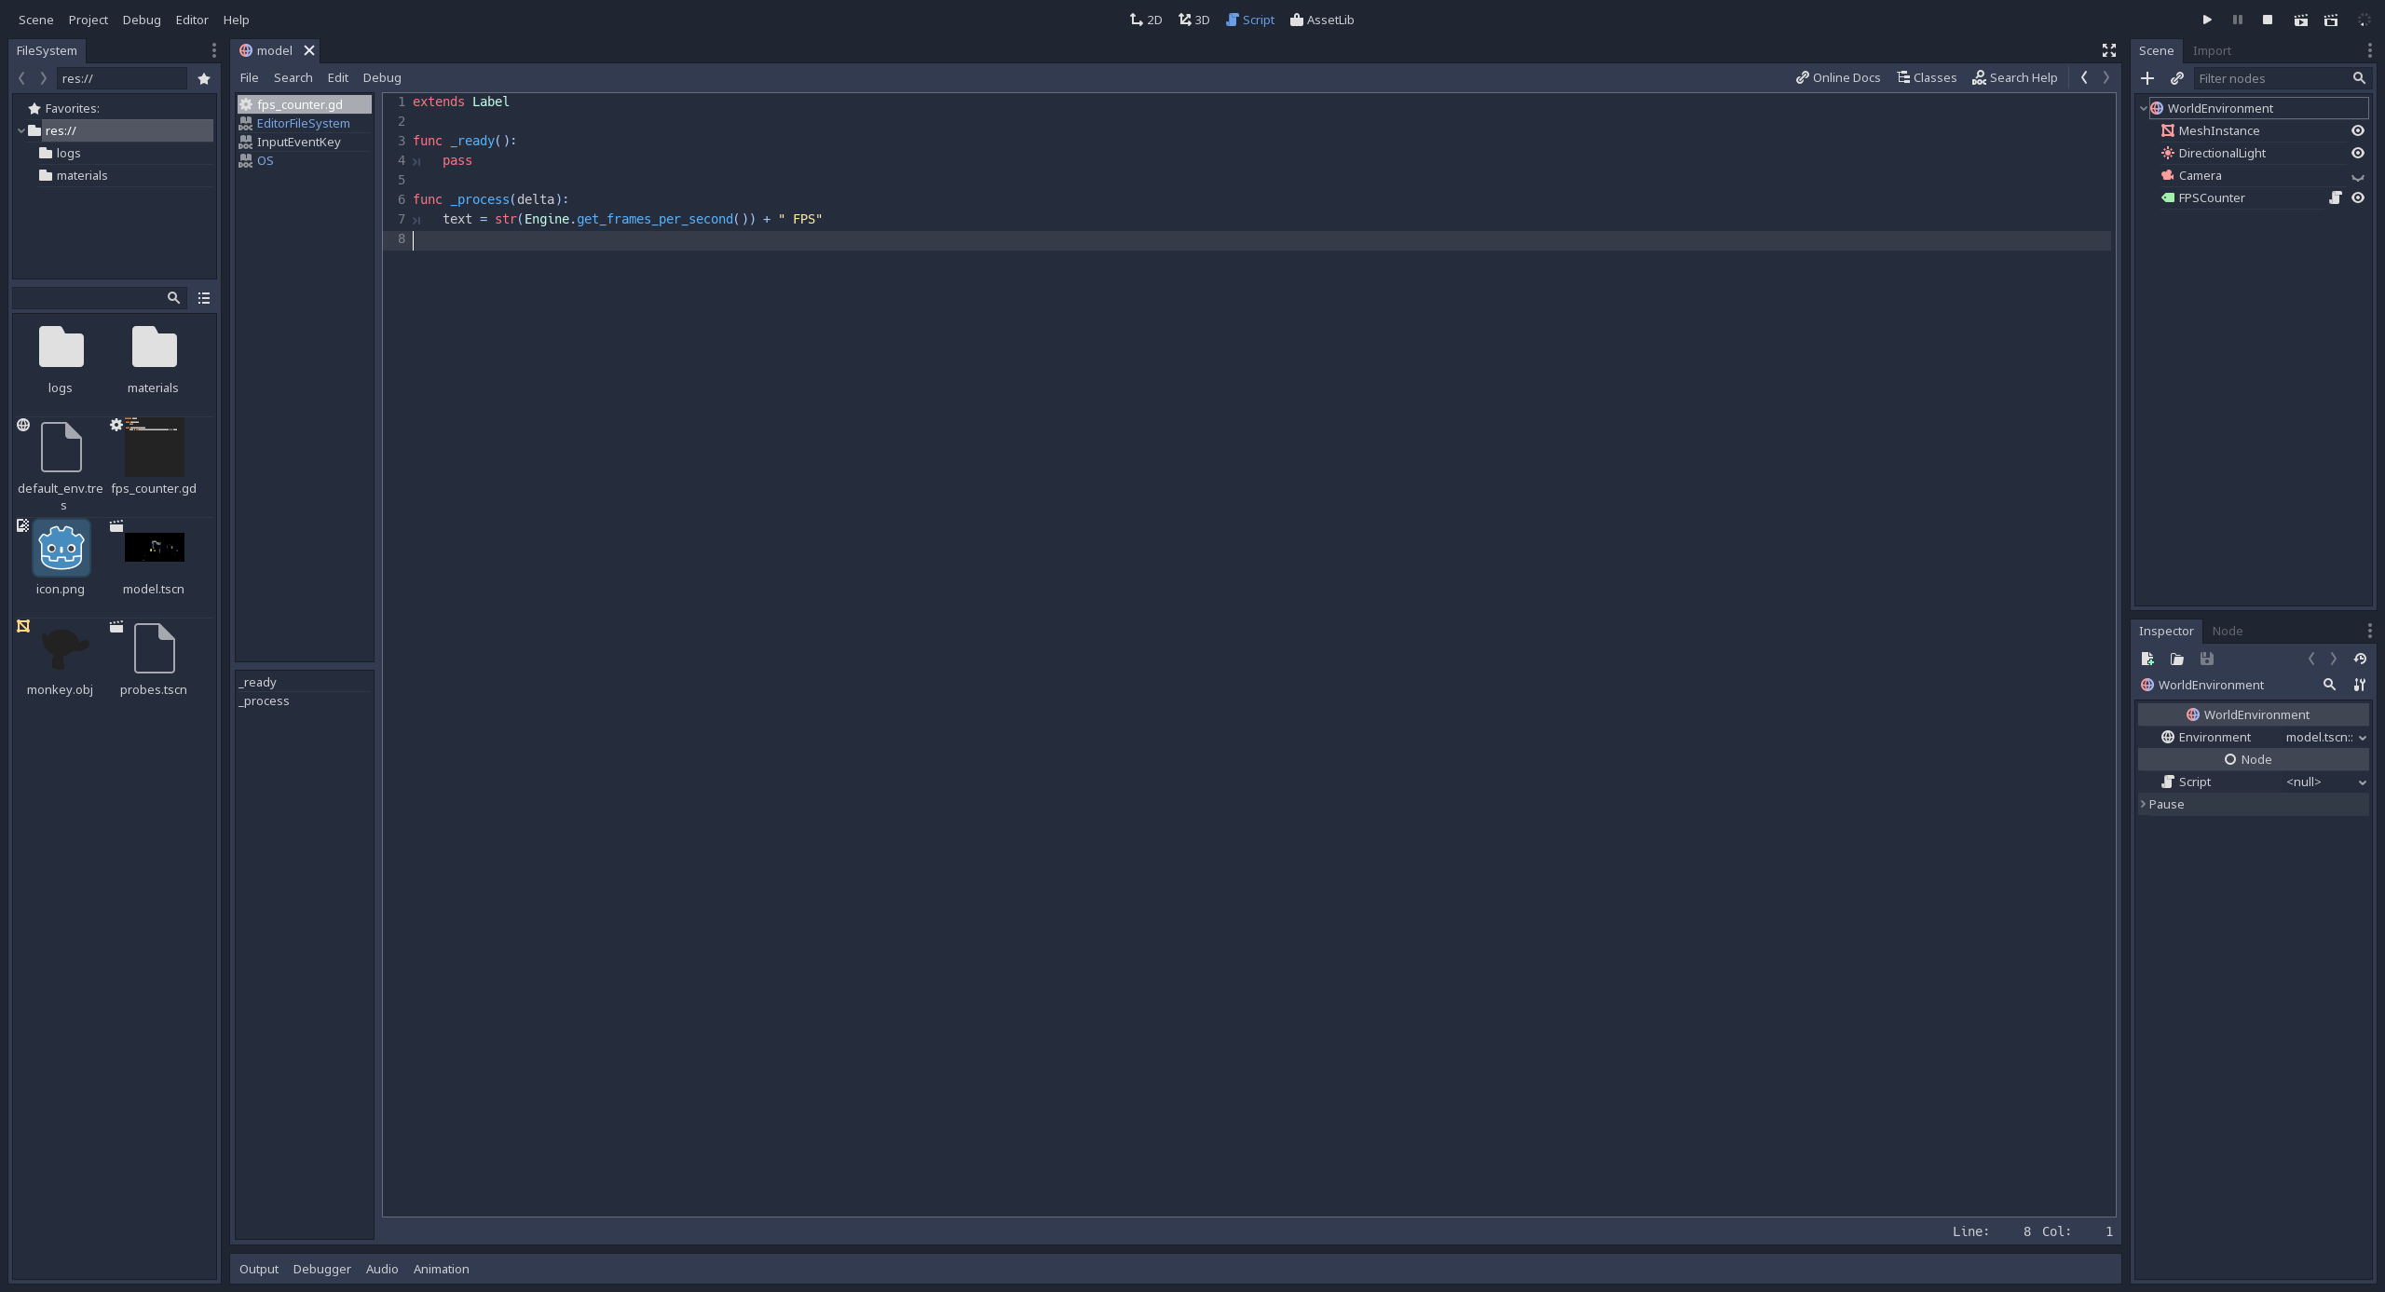Switch to the Import tab
The width and height of the screenshot is (2385, 1292).
(2211, 50)
